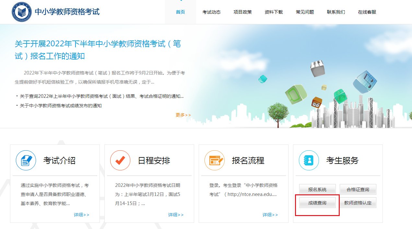Image resolution: width=412 pixels, height=229 pixels.
Task: Select the 常见问题 menu item
Action: [305, 12]
